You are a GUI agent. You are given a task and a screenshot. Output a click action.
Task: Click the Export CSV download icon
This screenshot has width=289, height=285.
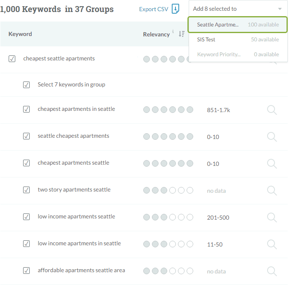point(175,9)
